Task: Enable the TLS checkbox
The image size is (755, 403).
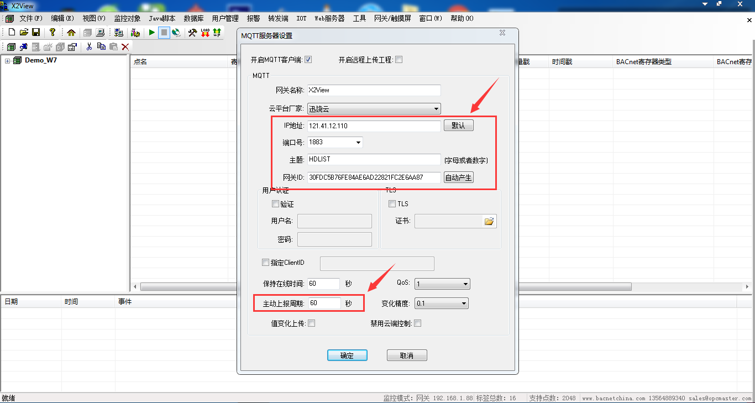Action: click(392, 204)
